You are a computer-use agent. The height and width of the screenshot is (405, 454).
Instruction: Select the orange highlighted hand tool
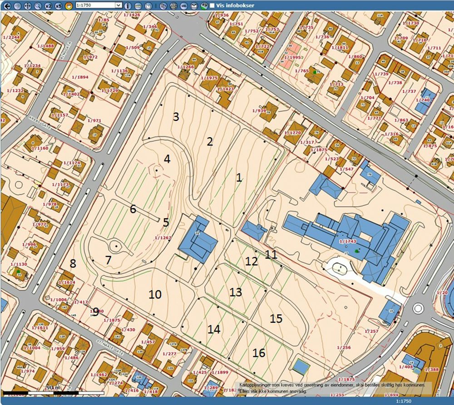(x=69, y=5)
